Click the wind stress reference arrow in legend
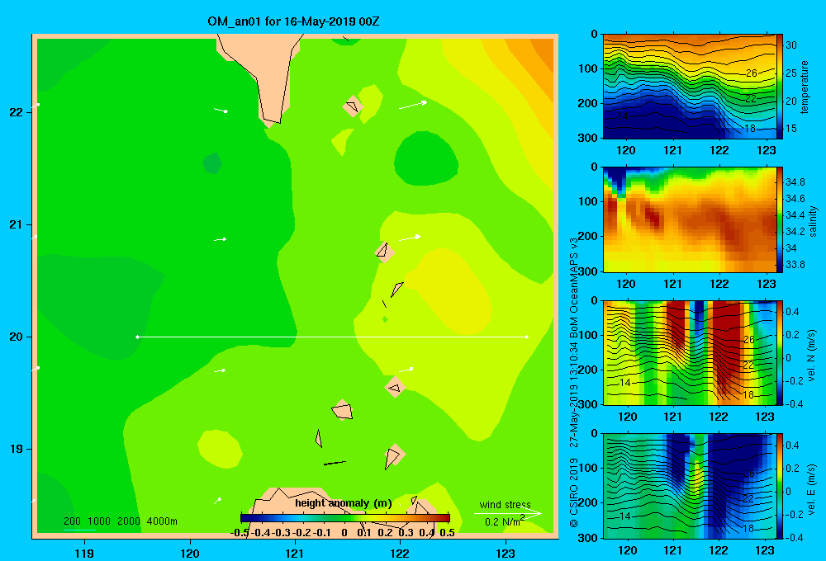Viewport: 826px width, 561px height. point(508,513)
